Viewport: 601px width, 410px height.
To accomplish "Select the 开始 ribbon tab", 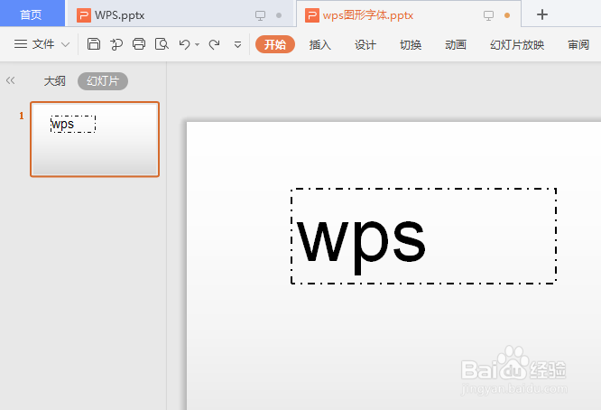I will coord(275,44).
